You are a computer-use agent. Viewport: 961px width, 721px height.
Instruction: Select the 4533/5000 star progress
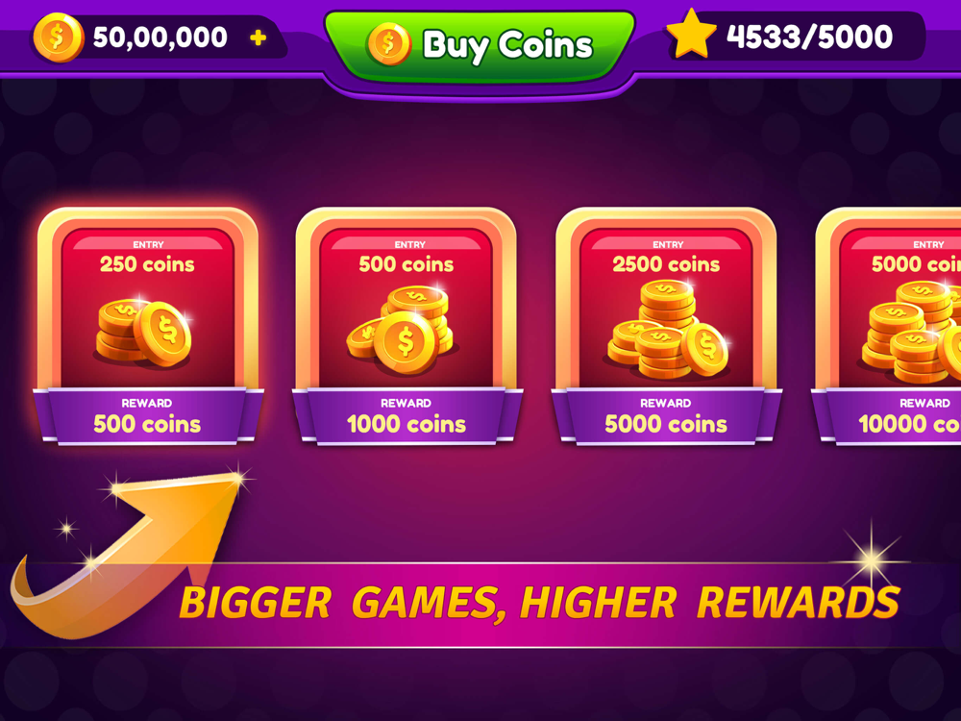[x=809, y=37]
